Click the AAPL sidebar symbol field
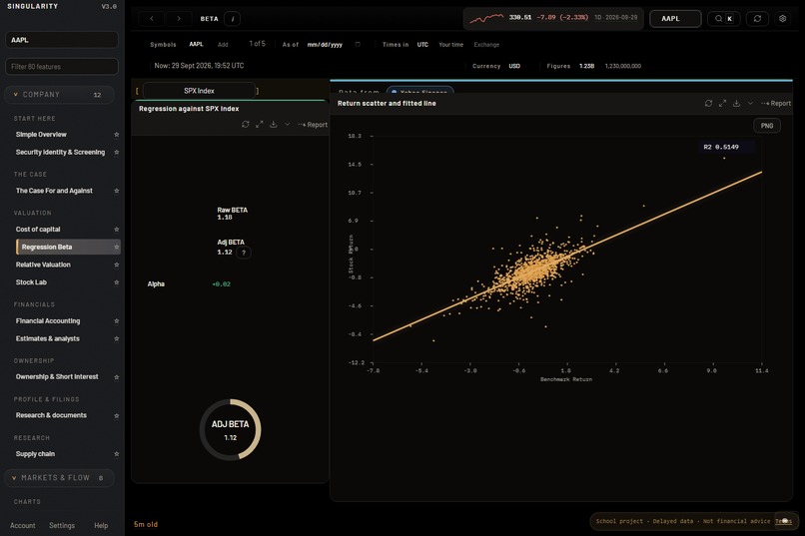Image resolution: width=805 pixels, height=536 pixels. (x=62, y=40)
